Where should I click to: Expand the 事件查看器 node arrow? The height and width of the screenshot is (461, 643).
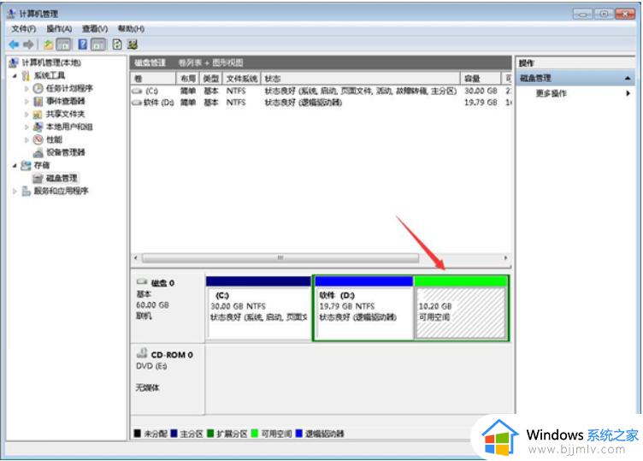pyautogui.click(x=27, y=101)
